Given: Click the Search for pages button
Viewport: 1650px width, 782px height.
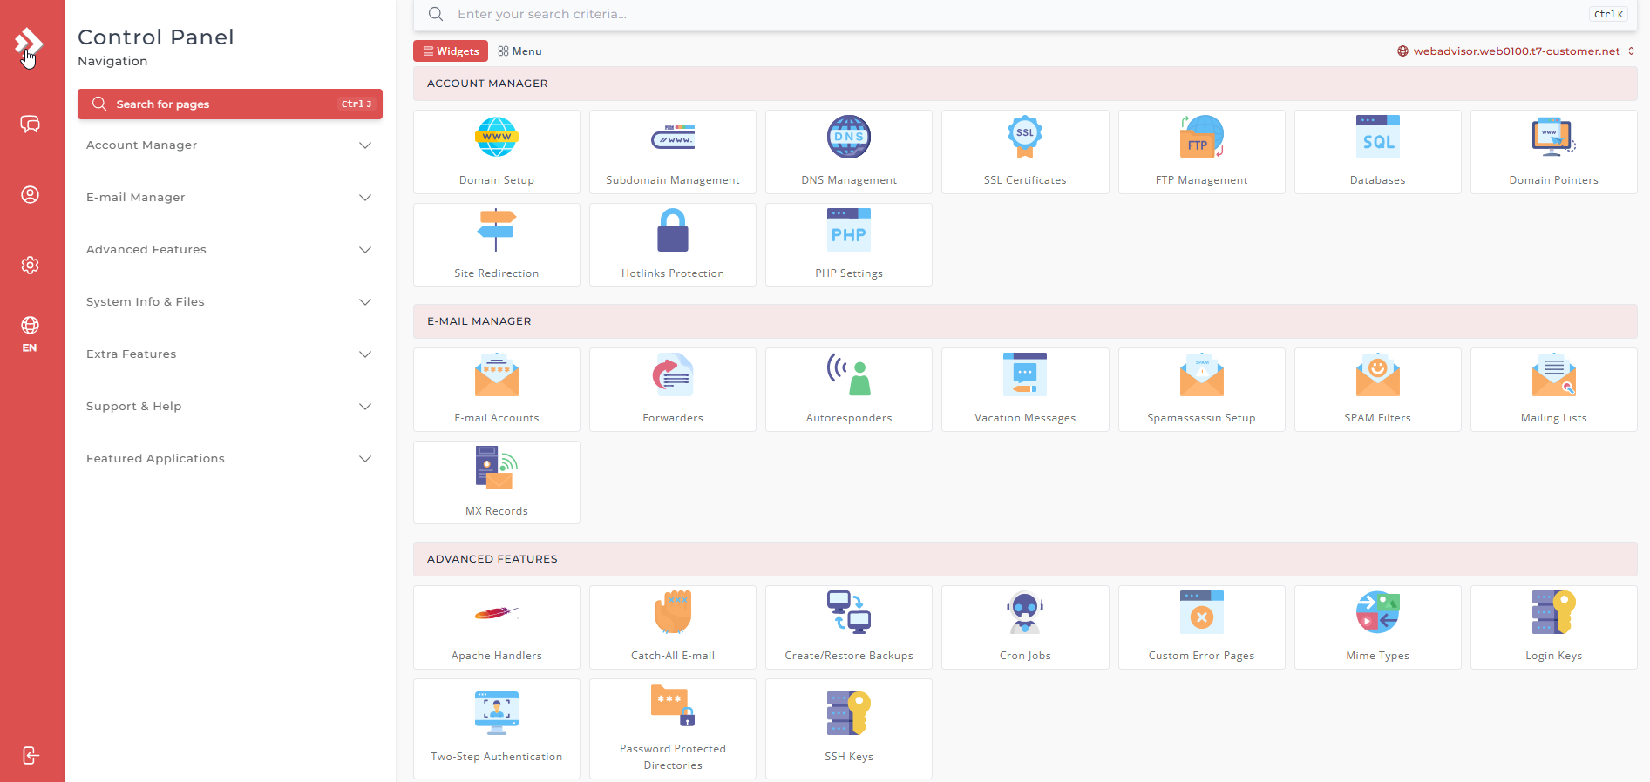Looking at the screenshot, I should pyautogui.click(x=229, y=104).
